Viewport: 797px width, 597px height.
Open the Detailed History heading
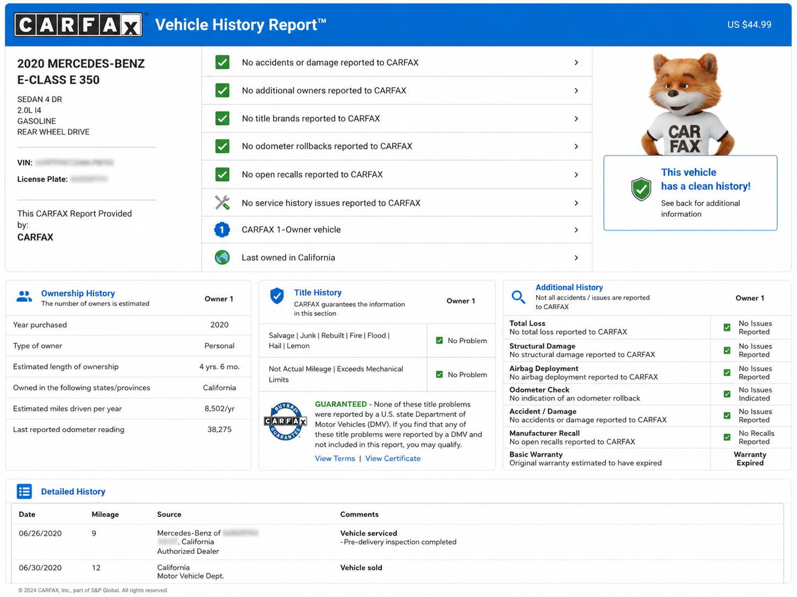tap(73, 491)
